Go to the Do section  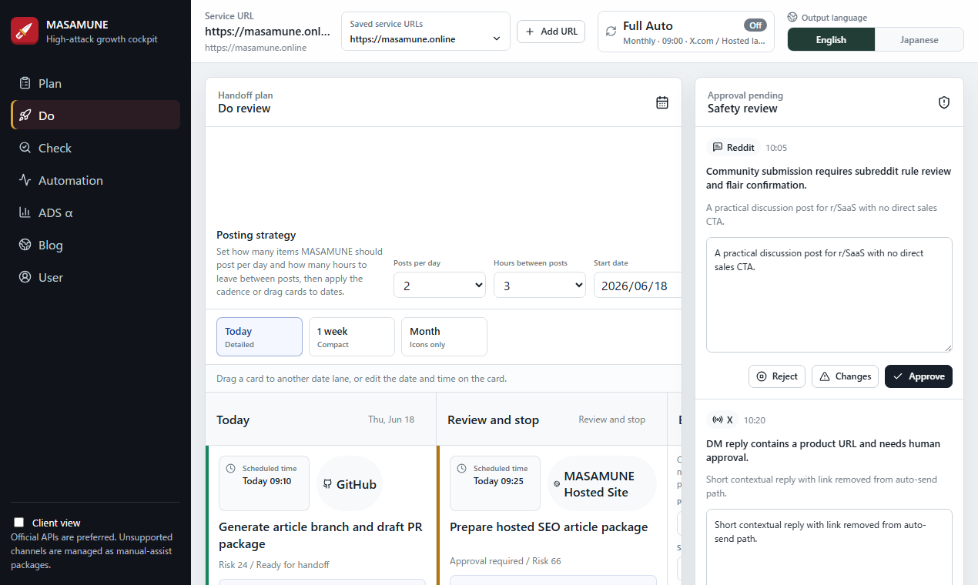[95, 115]
